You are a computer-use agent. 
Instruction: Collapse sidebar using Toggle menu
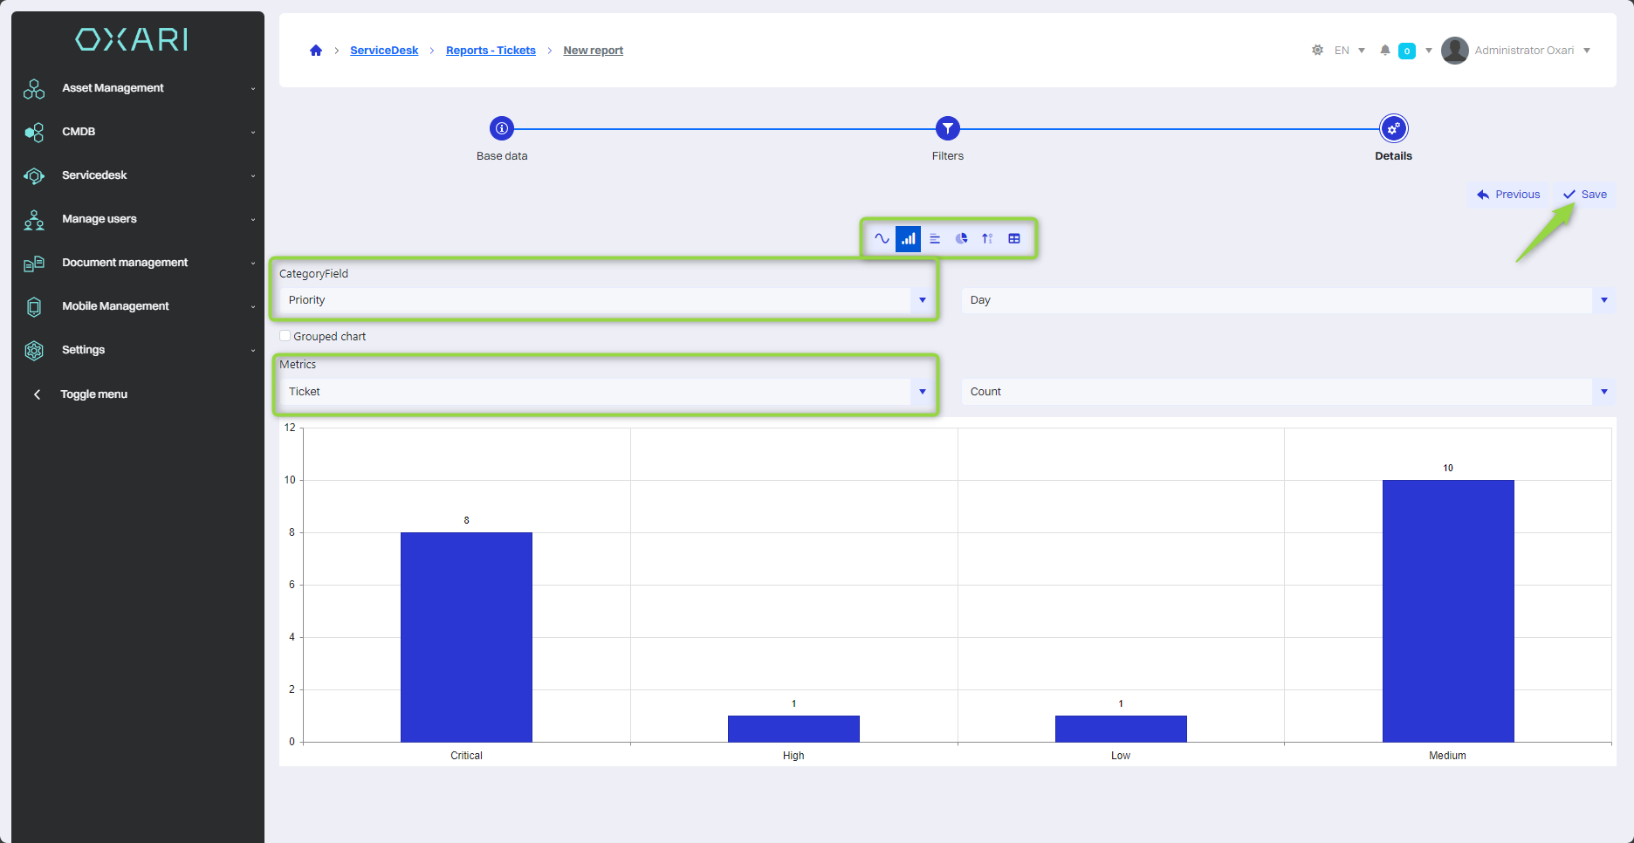point(93,394)
